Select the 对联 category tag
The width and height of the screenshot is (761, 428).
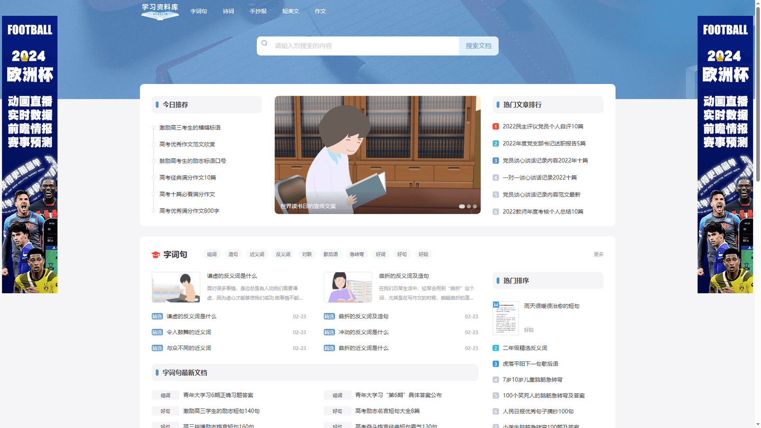(x=307, y=254)
